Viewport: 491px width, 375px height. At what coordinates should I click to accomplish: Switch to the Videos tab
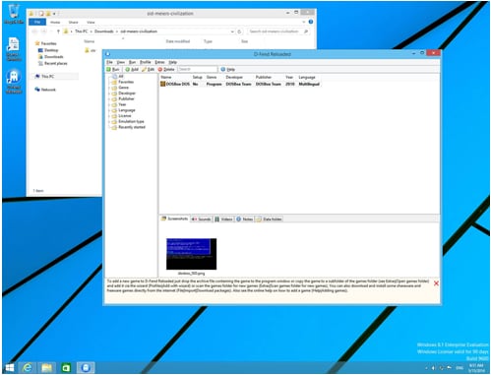click(223, 219)
